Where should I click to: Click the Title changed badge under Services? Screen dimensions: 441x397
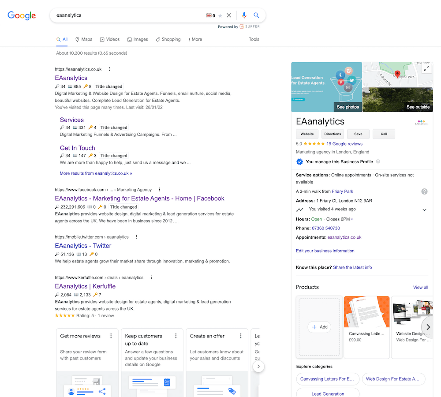point(114,127)
